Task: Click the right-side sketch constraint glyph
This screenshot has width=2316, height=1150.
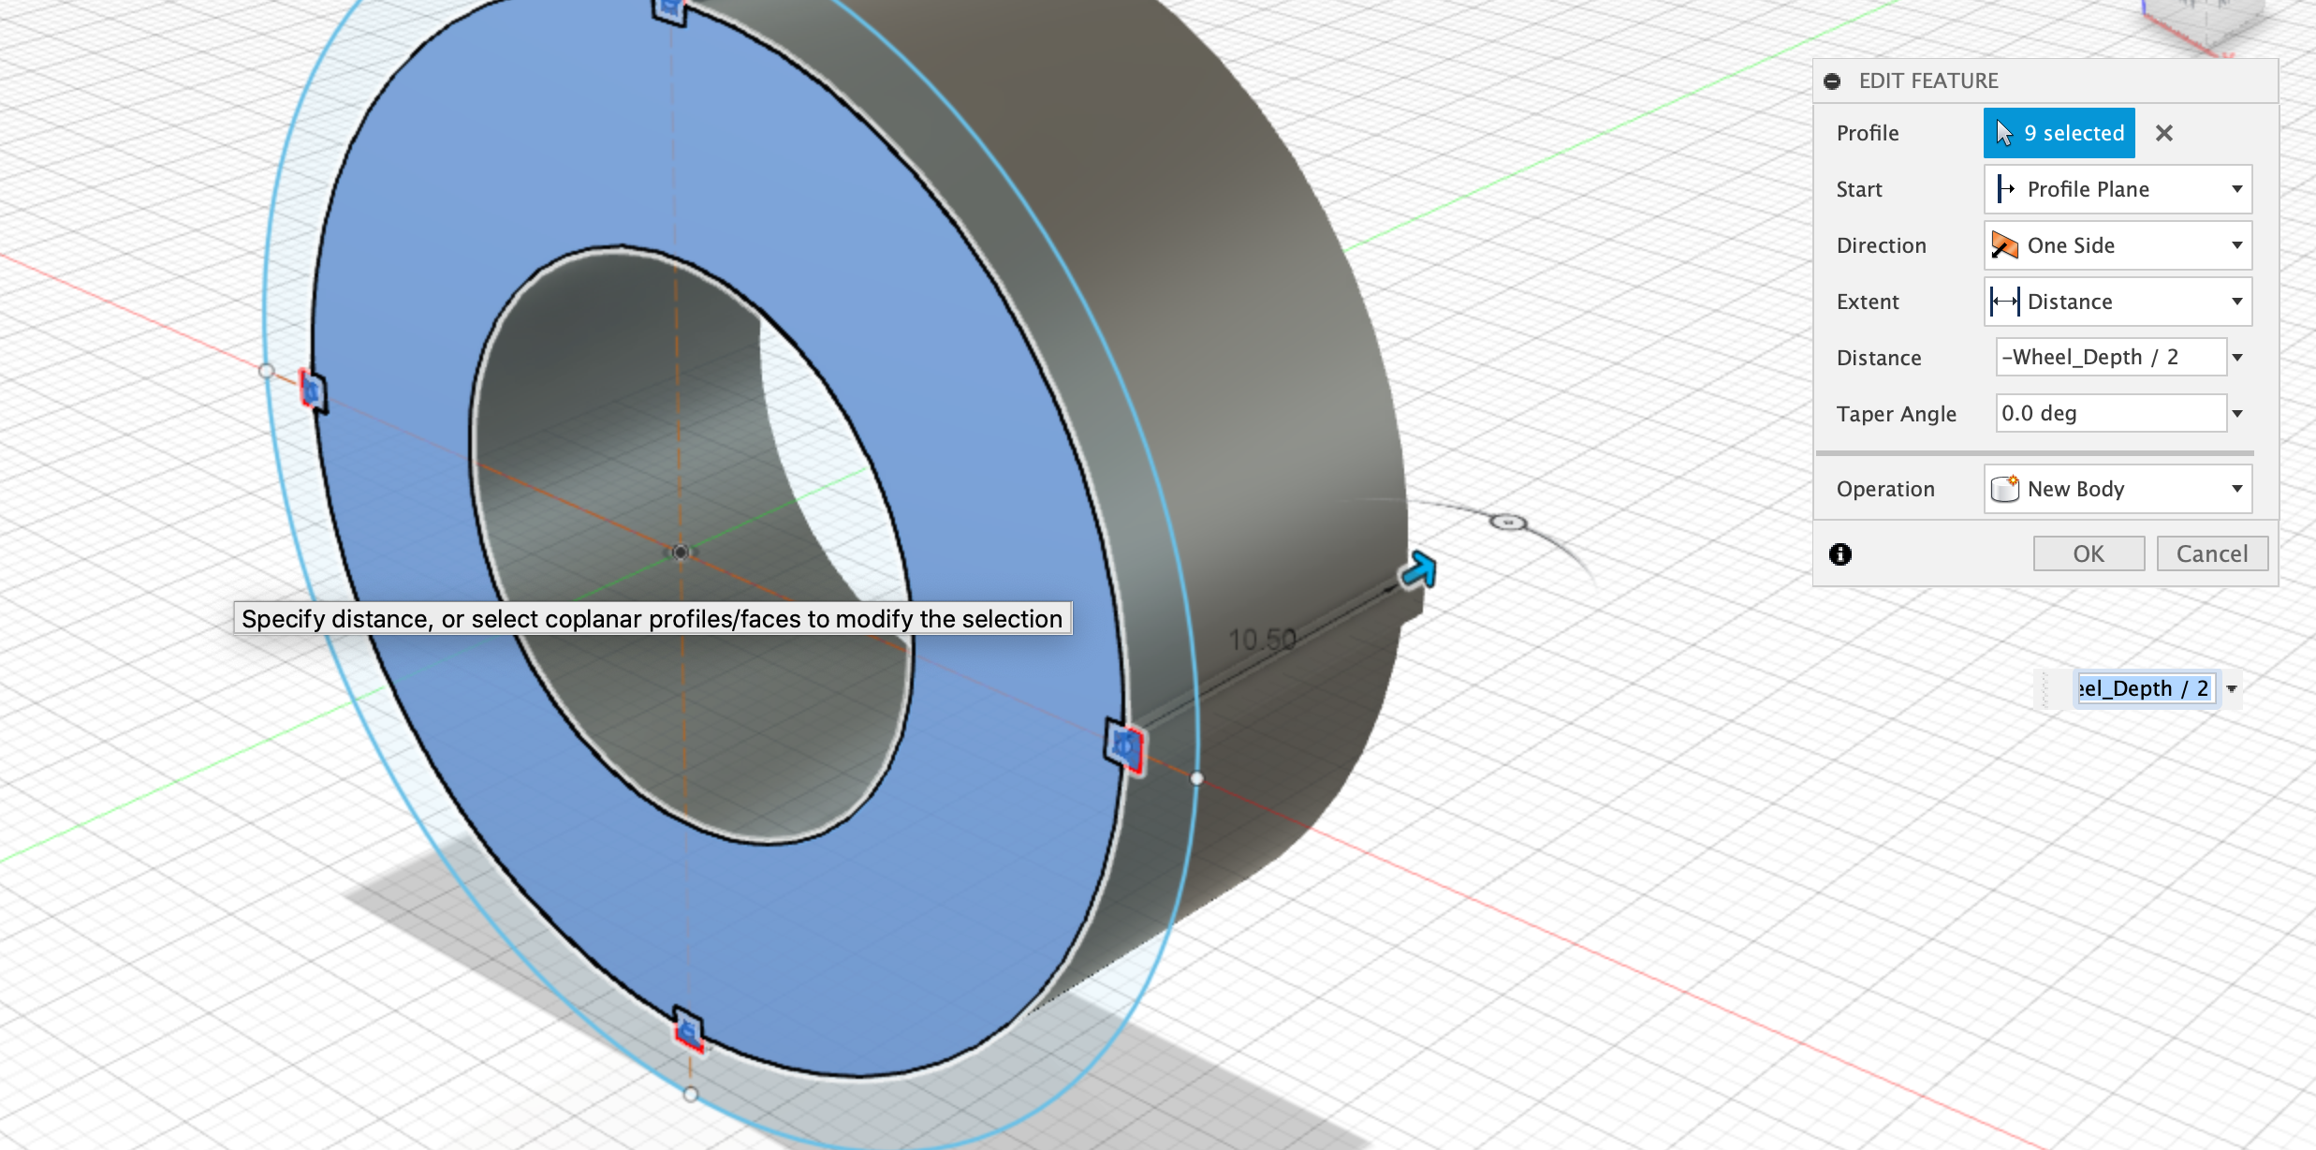Action: click(1124, 747)
